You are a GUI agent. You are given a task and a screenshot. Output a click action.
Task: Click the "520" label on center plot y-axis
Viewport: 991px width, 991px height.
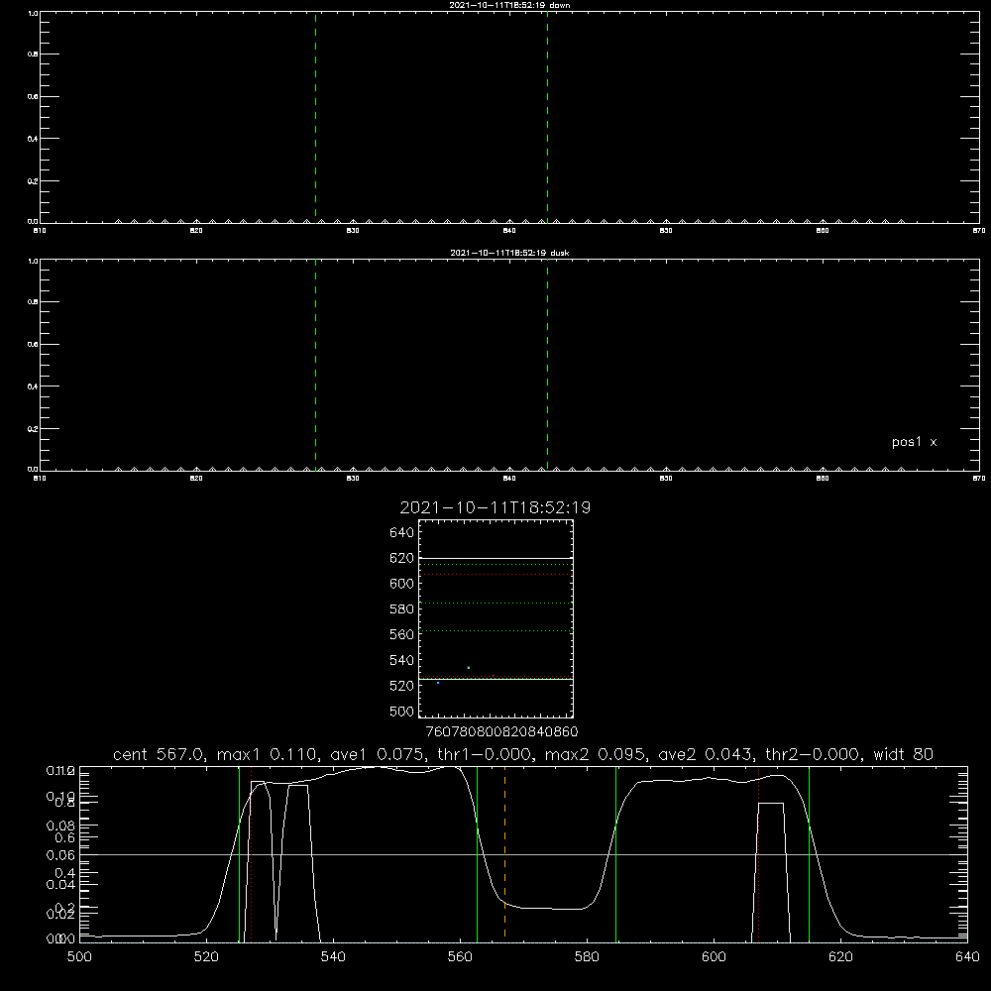coord(402,686)
